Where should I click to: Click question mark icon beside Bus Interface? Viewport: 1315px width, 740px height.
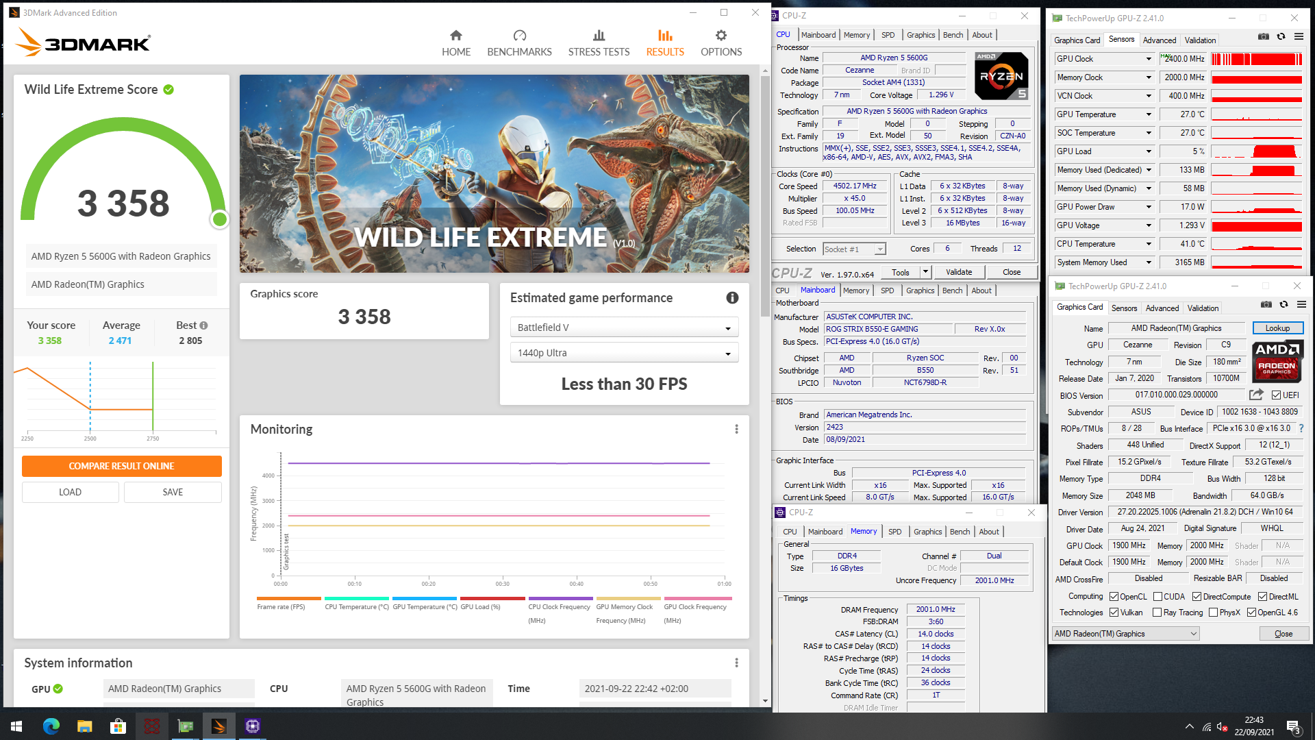tap(1301, 428)
